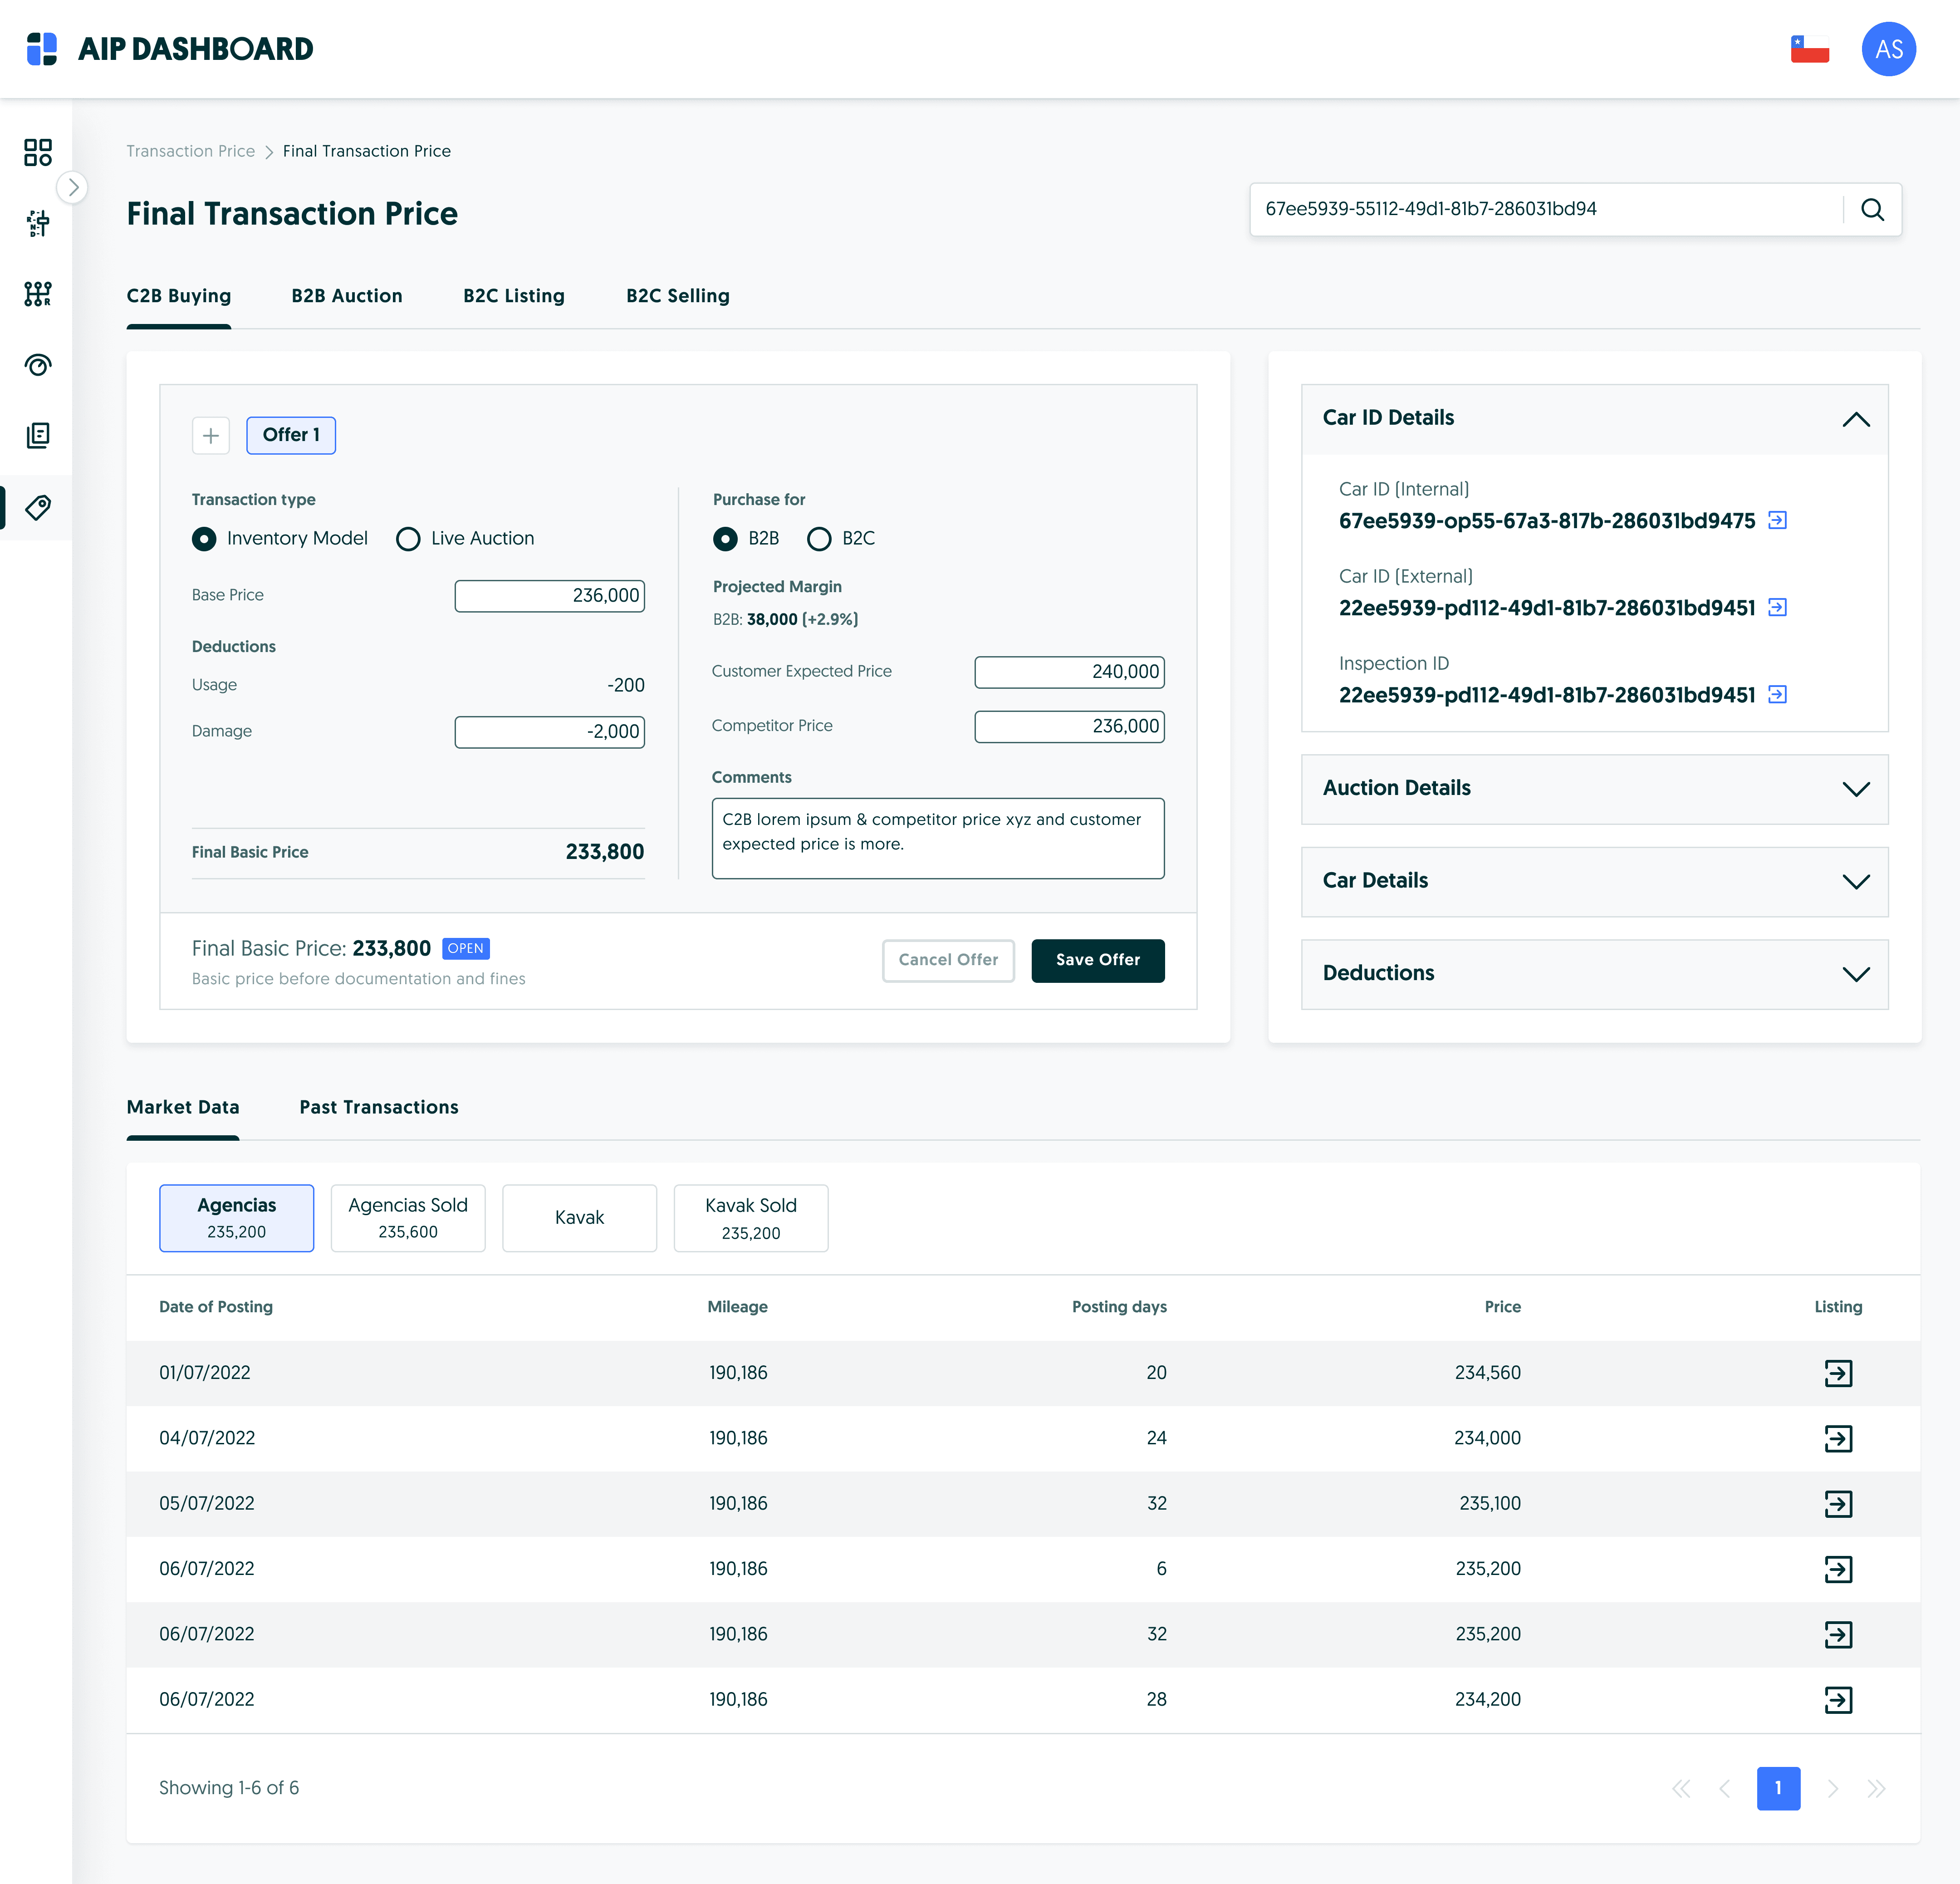Select Inventory Model radio button
This screenshot has width=1960, height=1884.
[204, 539]
